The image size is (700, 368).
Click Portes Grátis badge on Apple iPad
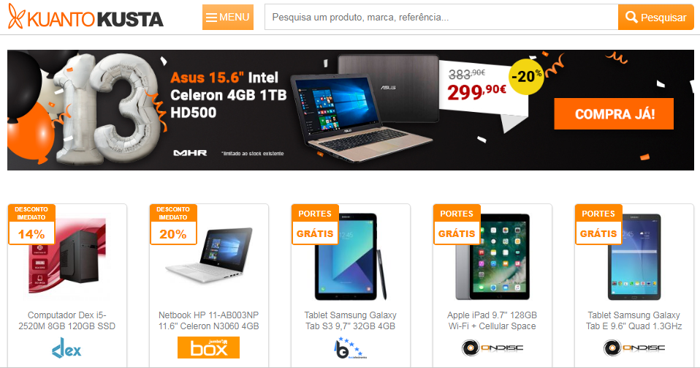(x=457, y=225)
